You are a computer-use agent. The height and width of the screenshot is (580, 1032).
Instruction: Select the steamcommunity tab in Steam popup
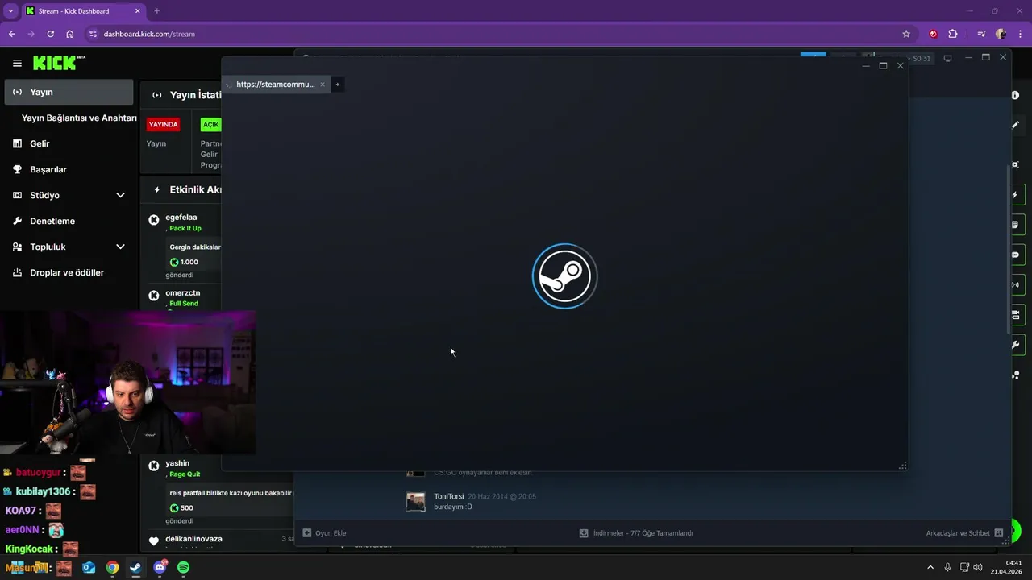pos(276,85)
